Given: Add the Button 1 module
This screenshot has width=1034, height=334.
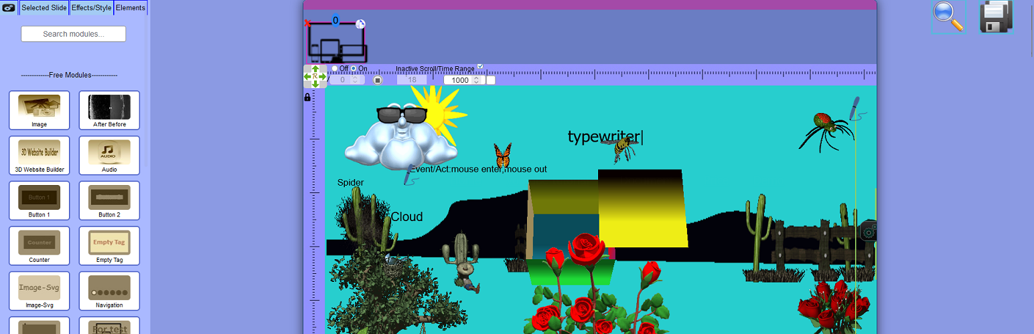Looking at the screenshot, I should coord(39,200).
